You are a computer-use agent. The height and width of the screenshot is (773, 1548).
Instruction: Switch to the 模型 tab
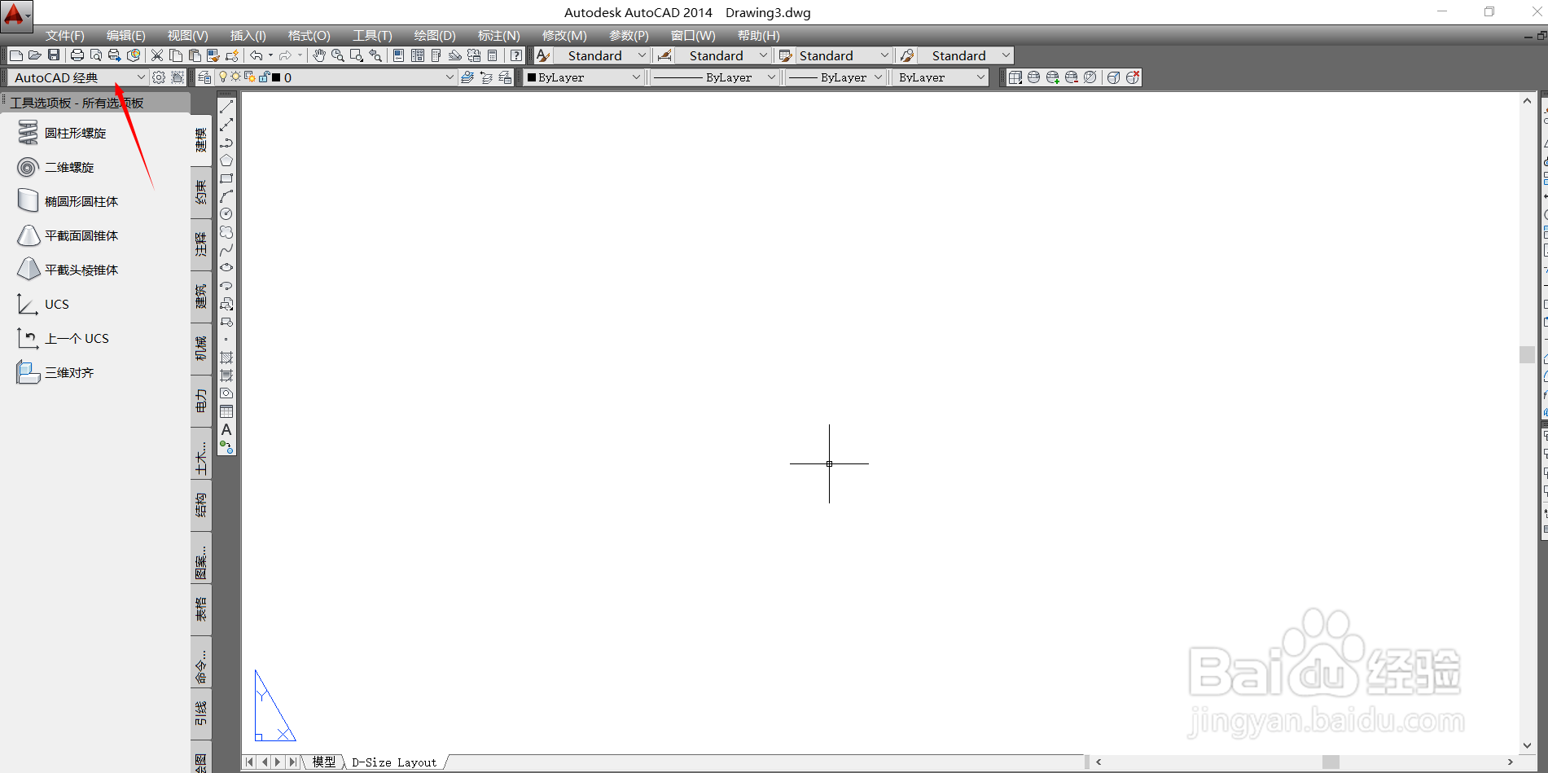[x=323, y=762]
